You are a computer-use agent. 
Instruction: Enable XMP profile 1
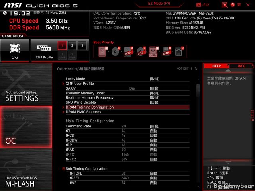(x=62, y=45)
